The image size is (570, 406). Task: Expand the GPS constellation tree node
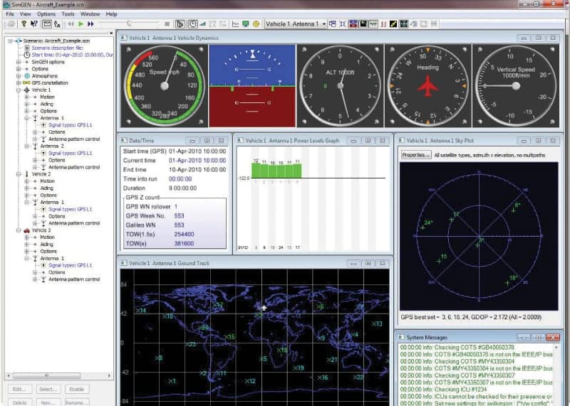pyautogui.click(x=19, y=82)
